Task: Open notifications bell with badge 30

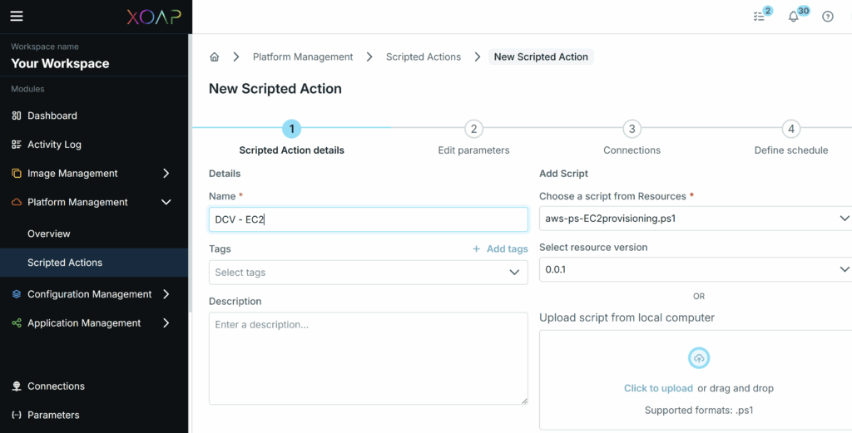Action: (793, 17)
